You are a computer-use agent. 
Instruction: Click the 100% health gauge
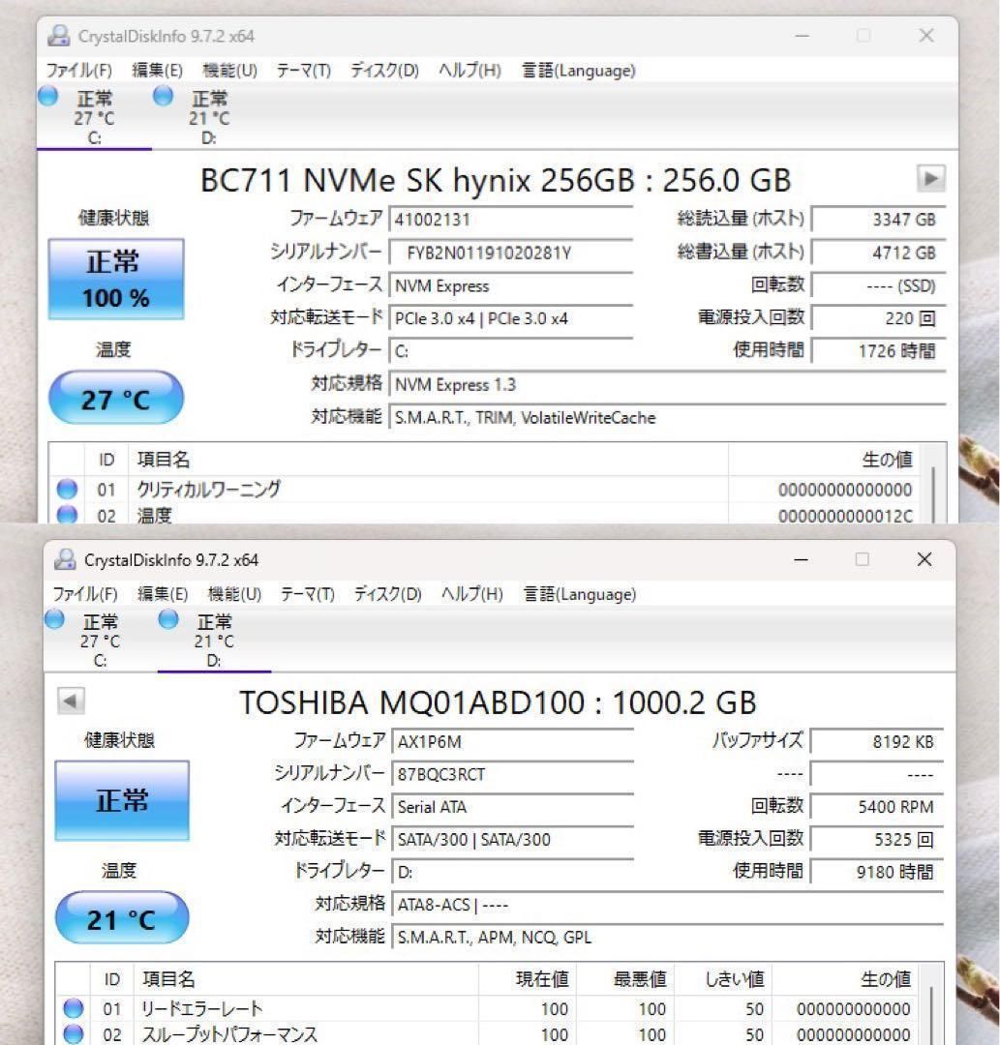point(115,280)
